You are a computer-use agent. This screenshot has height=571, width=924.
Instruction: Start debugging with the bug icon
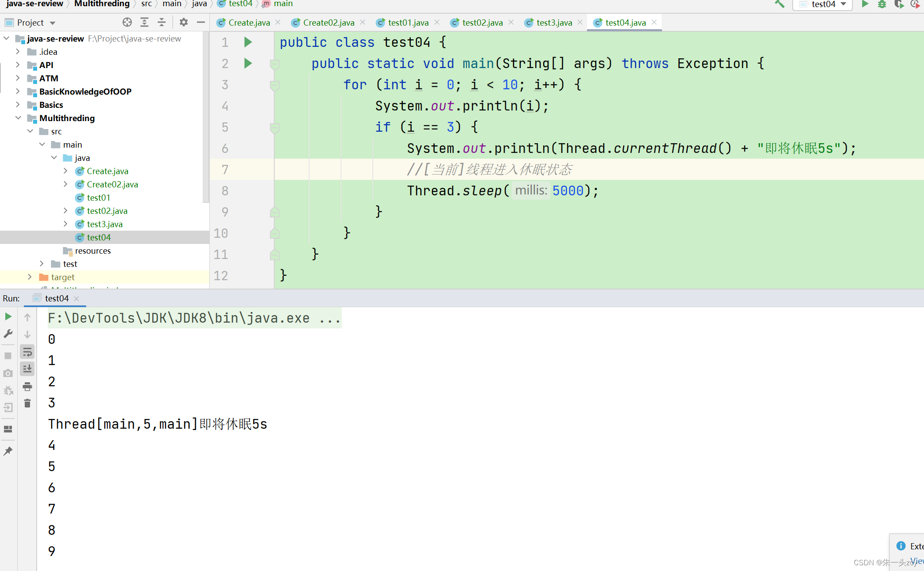(x=882, y=4)
